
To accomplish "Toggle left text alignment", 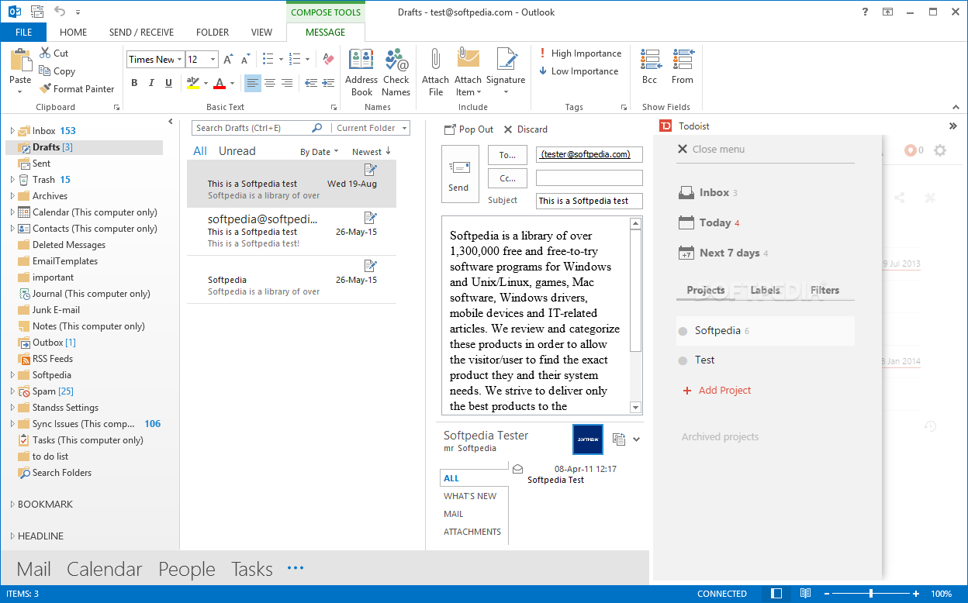I will 252,83.
